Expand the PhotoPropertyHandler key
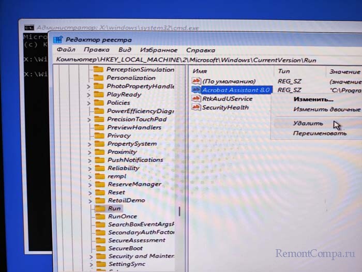Image resolution: width=362 pixels, height=272 pixels. click(x=88, y=86)
